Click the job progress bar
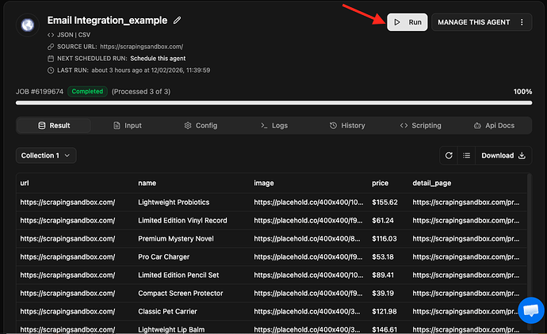547x334 pixels. click(x=273, y=103)
